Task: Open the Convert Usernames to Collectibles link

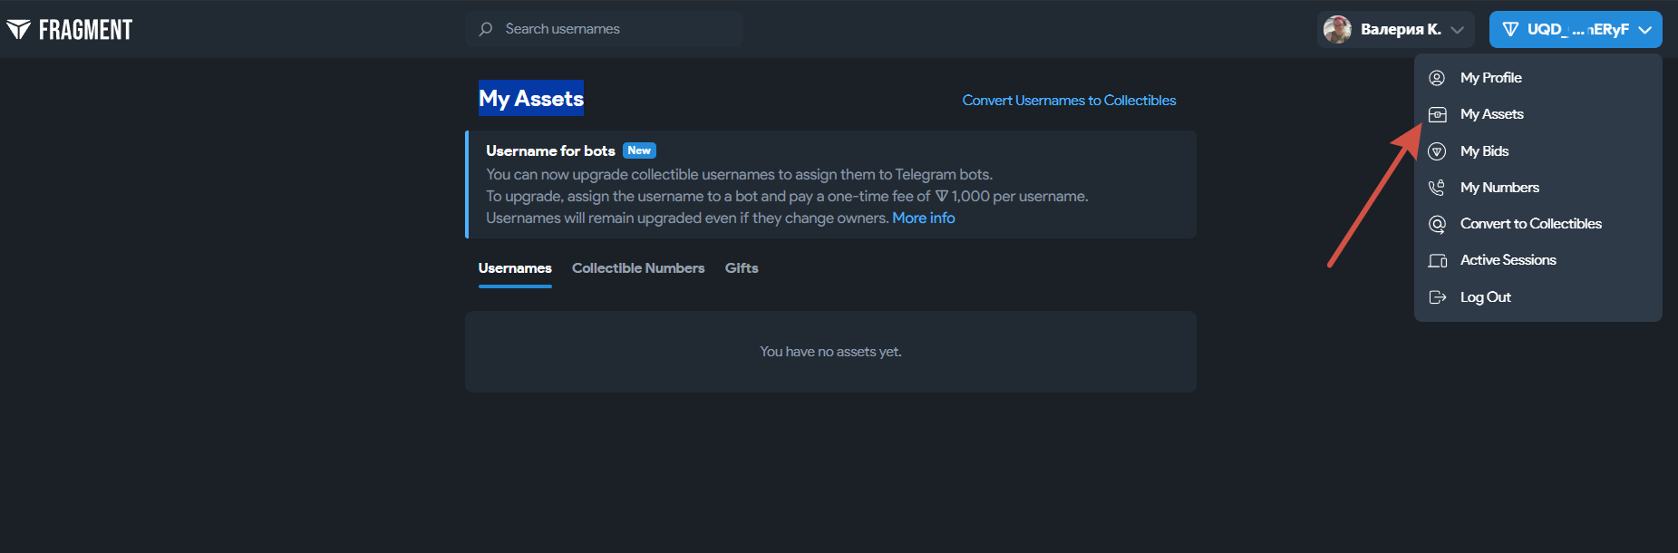Action: 1069,101
